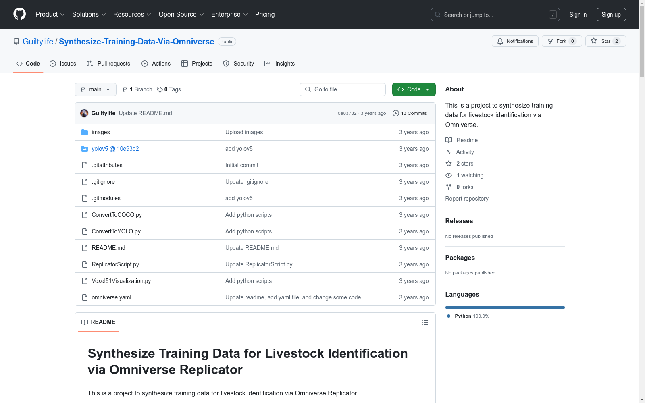645x403 pixels.
Task: Click the images folder icon
Action: [x=85, y=132]
